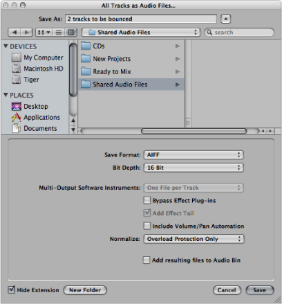The height and width of the screenshot is (304, 282).
Task: Open the New Projects folder
Action: coord(131,59)
